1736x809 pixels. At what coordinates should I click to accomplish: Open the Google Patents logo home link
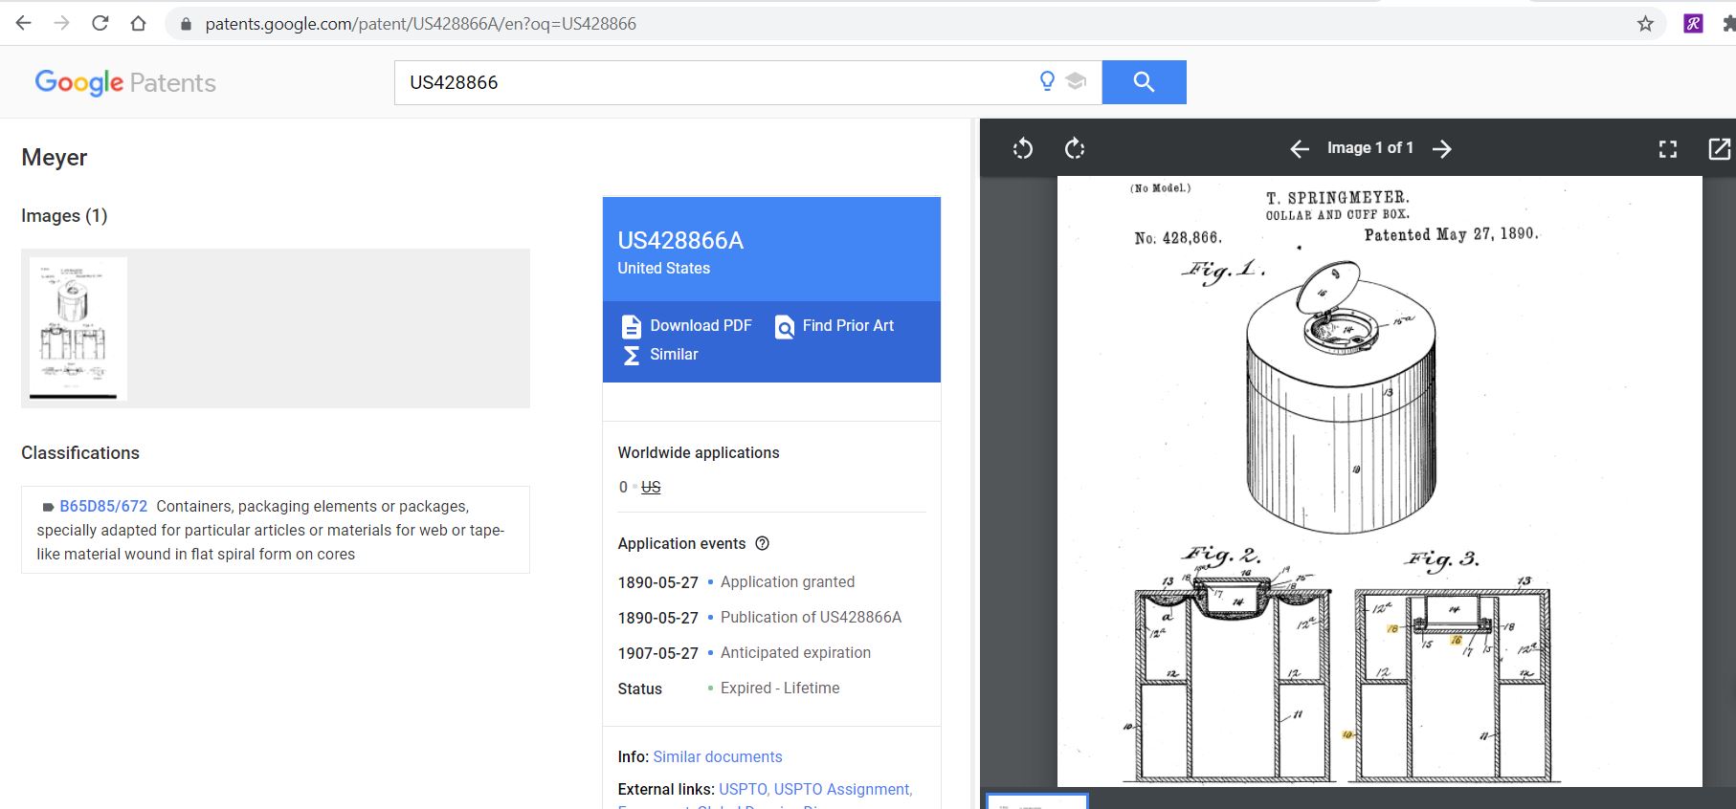tap(125, 83)
